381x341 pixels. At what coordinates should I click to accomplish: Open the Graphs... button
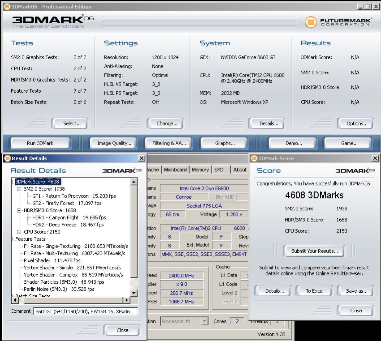(225, 143)
